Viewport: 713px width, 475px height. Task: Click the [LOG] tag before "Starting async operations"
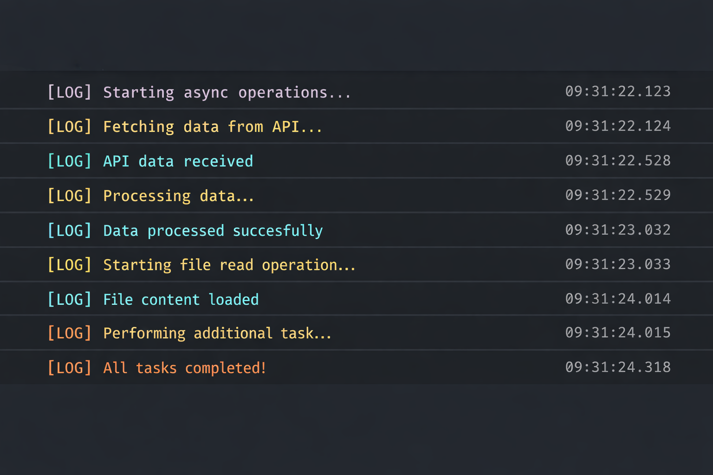point(70,92)
